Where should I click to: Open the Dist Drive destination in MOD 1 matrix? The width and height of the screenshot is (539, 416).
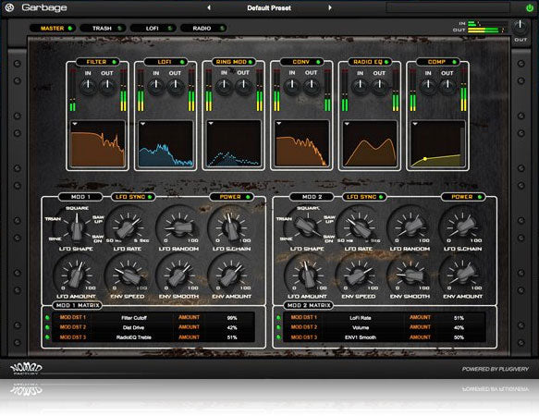click(x=133, y=327)
